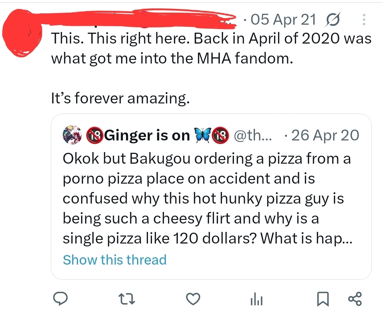Click the quoted tweet's @th... handle
The image size is (383, 315).
pos(253,135)
